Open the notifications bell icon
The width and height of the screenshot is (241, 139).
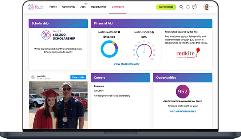click(188, 7)
